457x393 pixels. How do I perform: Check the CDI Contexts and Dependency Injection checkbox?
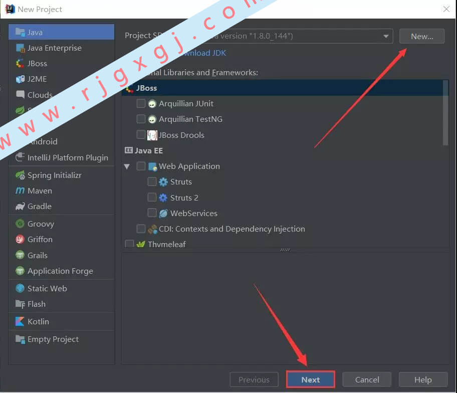141,229
